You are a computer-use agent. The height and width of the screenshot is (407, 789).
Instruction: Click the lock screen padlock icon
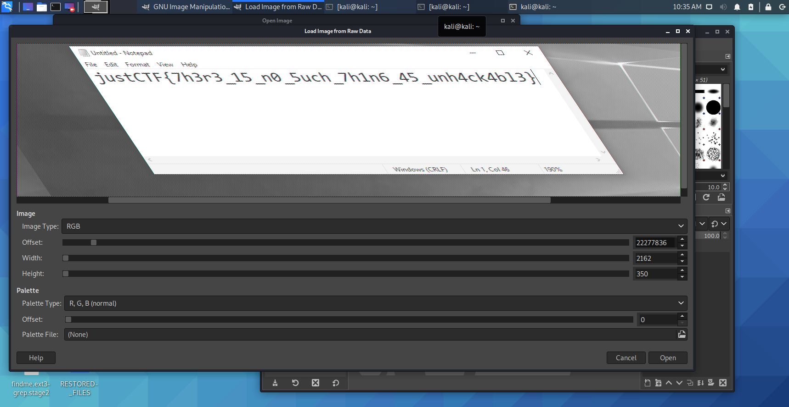tap(768, 7)
